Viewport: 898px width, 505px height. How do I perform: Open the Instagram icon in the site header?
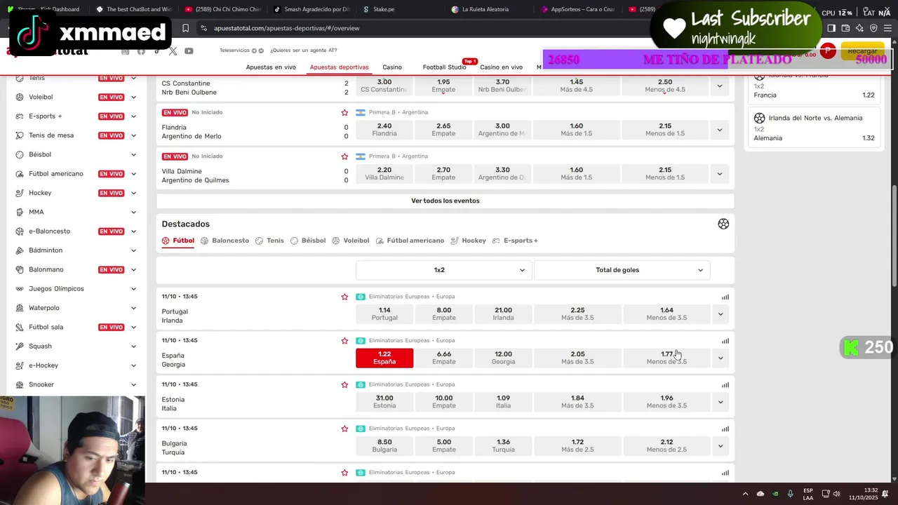click(x=126, y=51)
